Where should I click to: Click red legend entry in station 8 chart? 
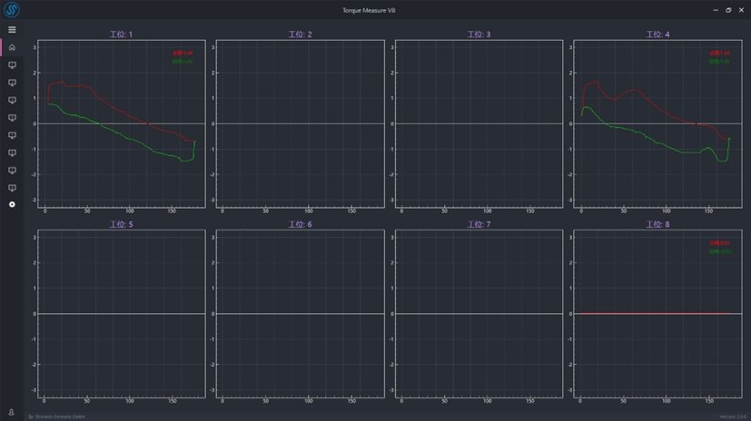coord(719,243)
